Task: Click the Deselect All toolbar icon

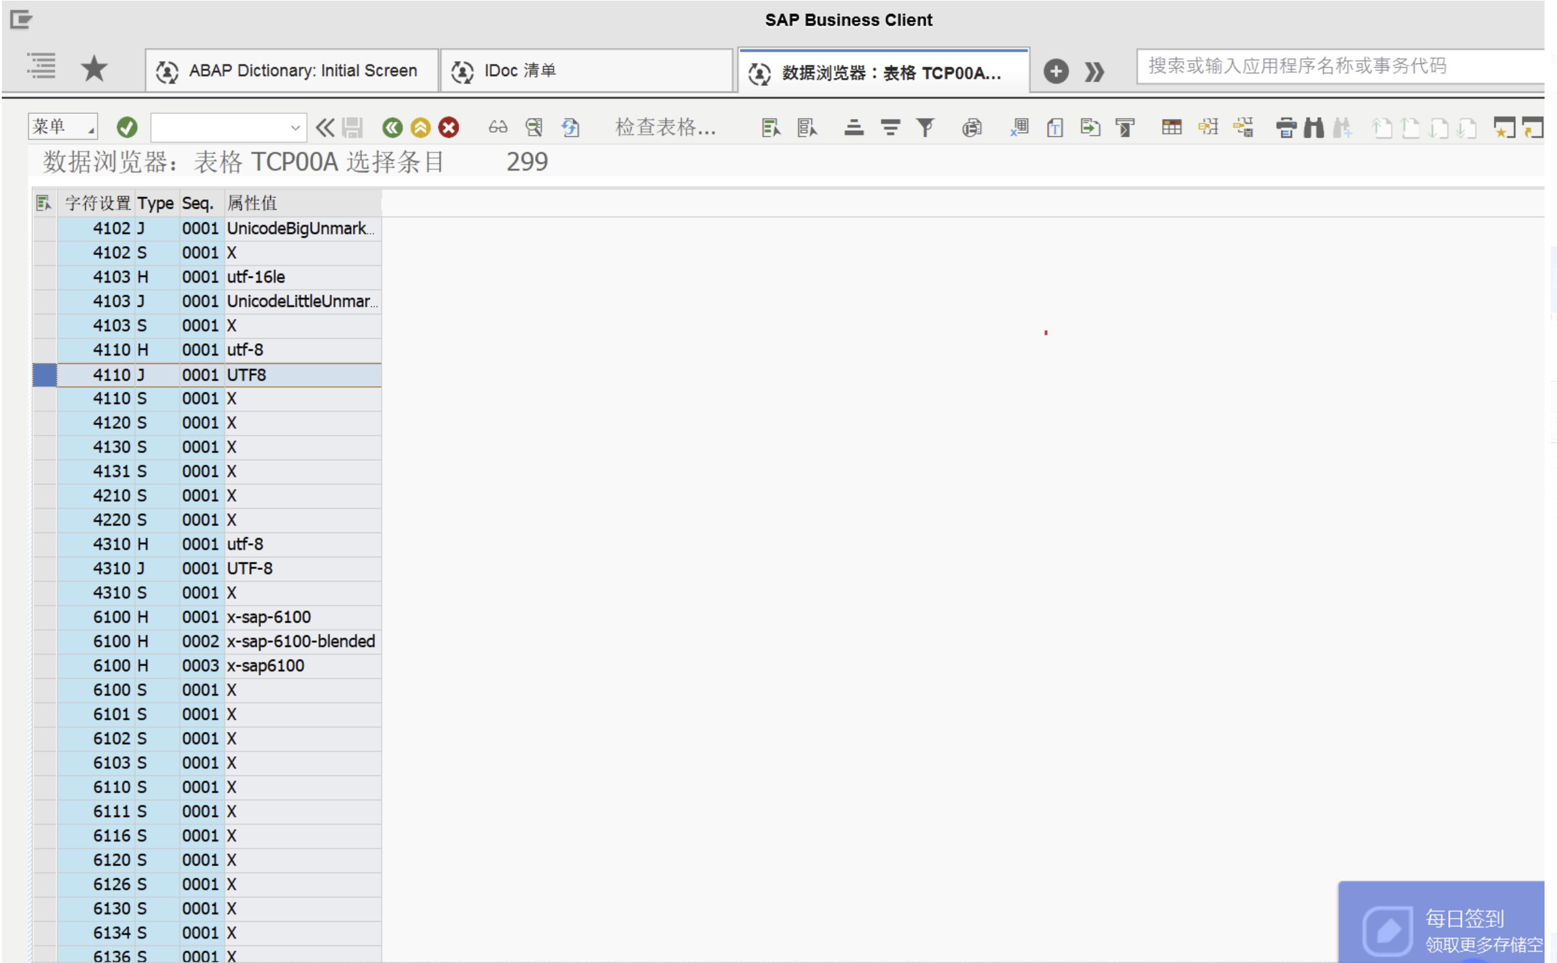Action: pyautogui.click(x=807, y=127)
